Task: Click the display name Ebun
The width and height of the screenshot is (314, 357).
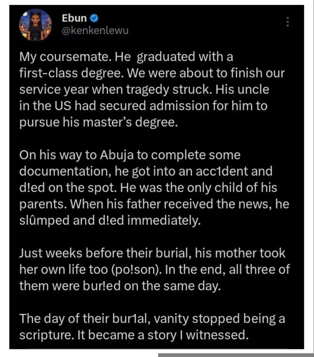Action: coord(74,18)
